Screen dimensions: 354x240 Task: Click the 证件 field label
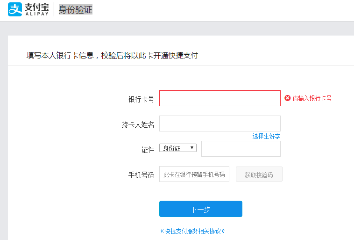(148, 150)
